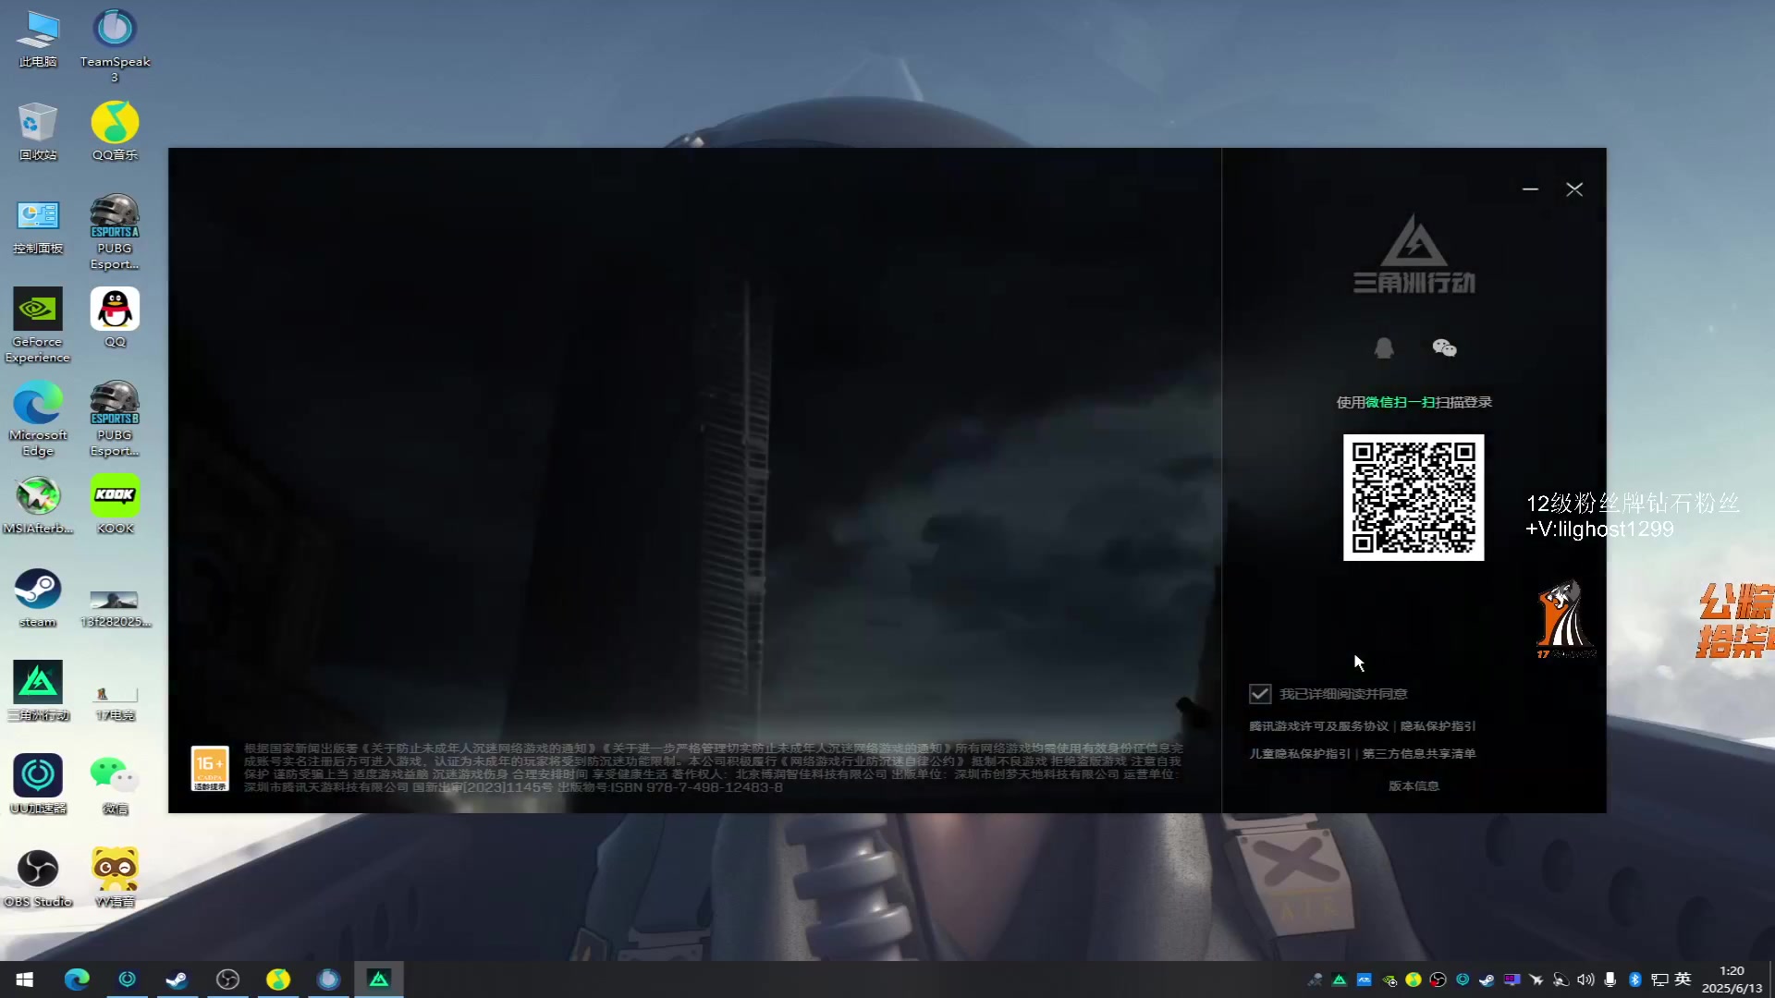The image size is (1775, 998).
Task: Click the WeChat login QR code
Action: [1414, 497]
